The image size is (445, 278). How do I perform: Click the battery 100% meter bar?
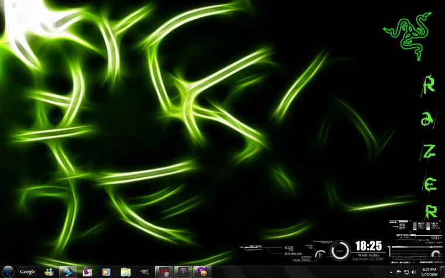click(x=425, y=235)
